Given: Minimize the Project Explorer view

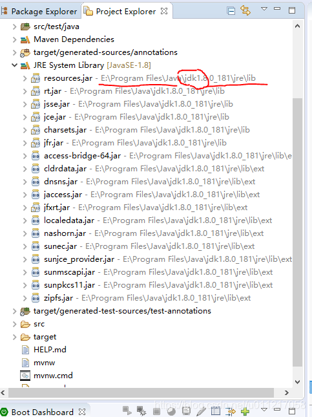Looking at the screenshot, I should pyautogui.click(x=277, y=8).
